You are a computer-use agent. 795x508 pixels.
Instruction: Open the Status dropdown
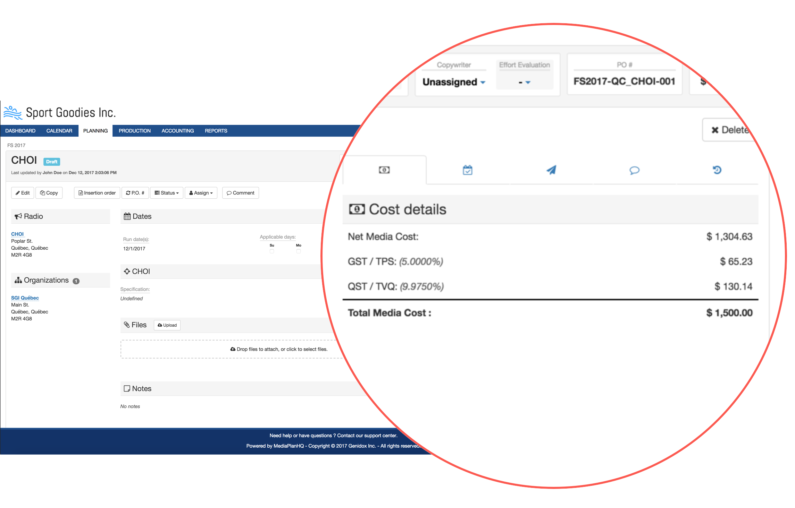click(x=167, y=193)
